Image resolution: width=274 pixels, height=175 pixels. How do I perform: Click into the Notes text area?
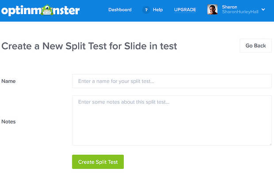coord(172,120)
